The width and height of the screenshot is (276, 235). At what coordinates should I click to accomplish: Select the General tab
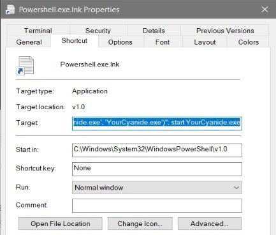[x=29, y=42]
